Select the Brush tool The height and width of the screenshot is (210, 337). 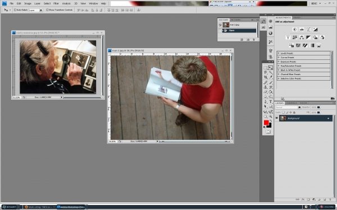271,82
